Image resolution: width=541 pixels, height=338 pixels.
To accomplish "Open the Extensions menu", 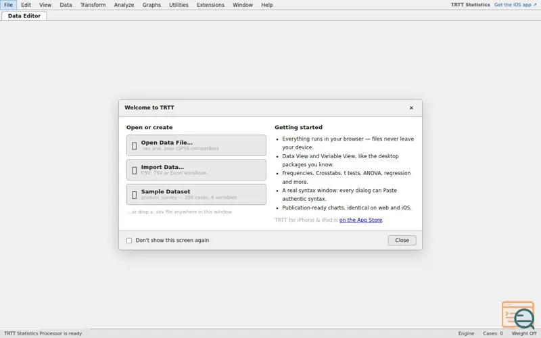I will tap(210, 5).
